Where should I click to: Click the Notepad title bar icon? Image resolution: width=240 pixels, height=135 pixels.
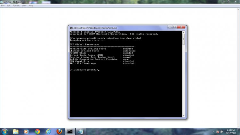[2, 2]
